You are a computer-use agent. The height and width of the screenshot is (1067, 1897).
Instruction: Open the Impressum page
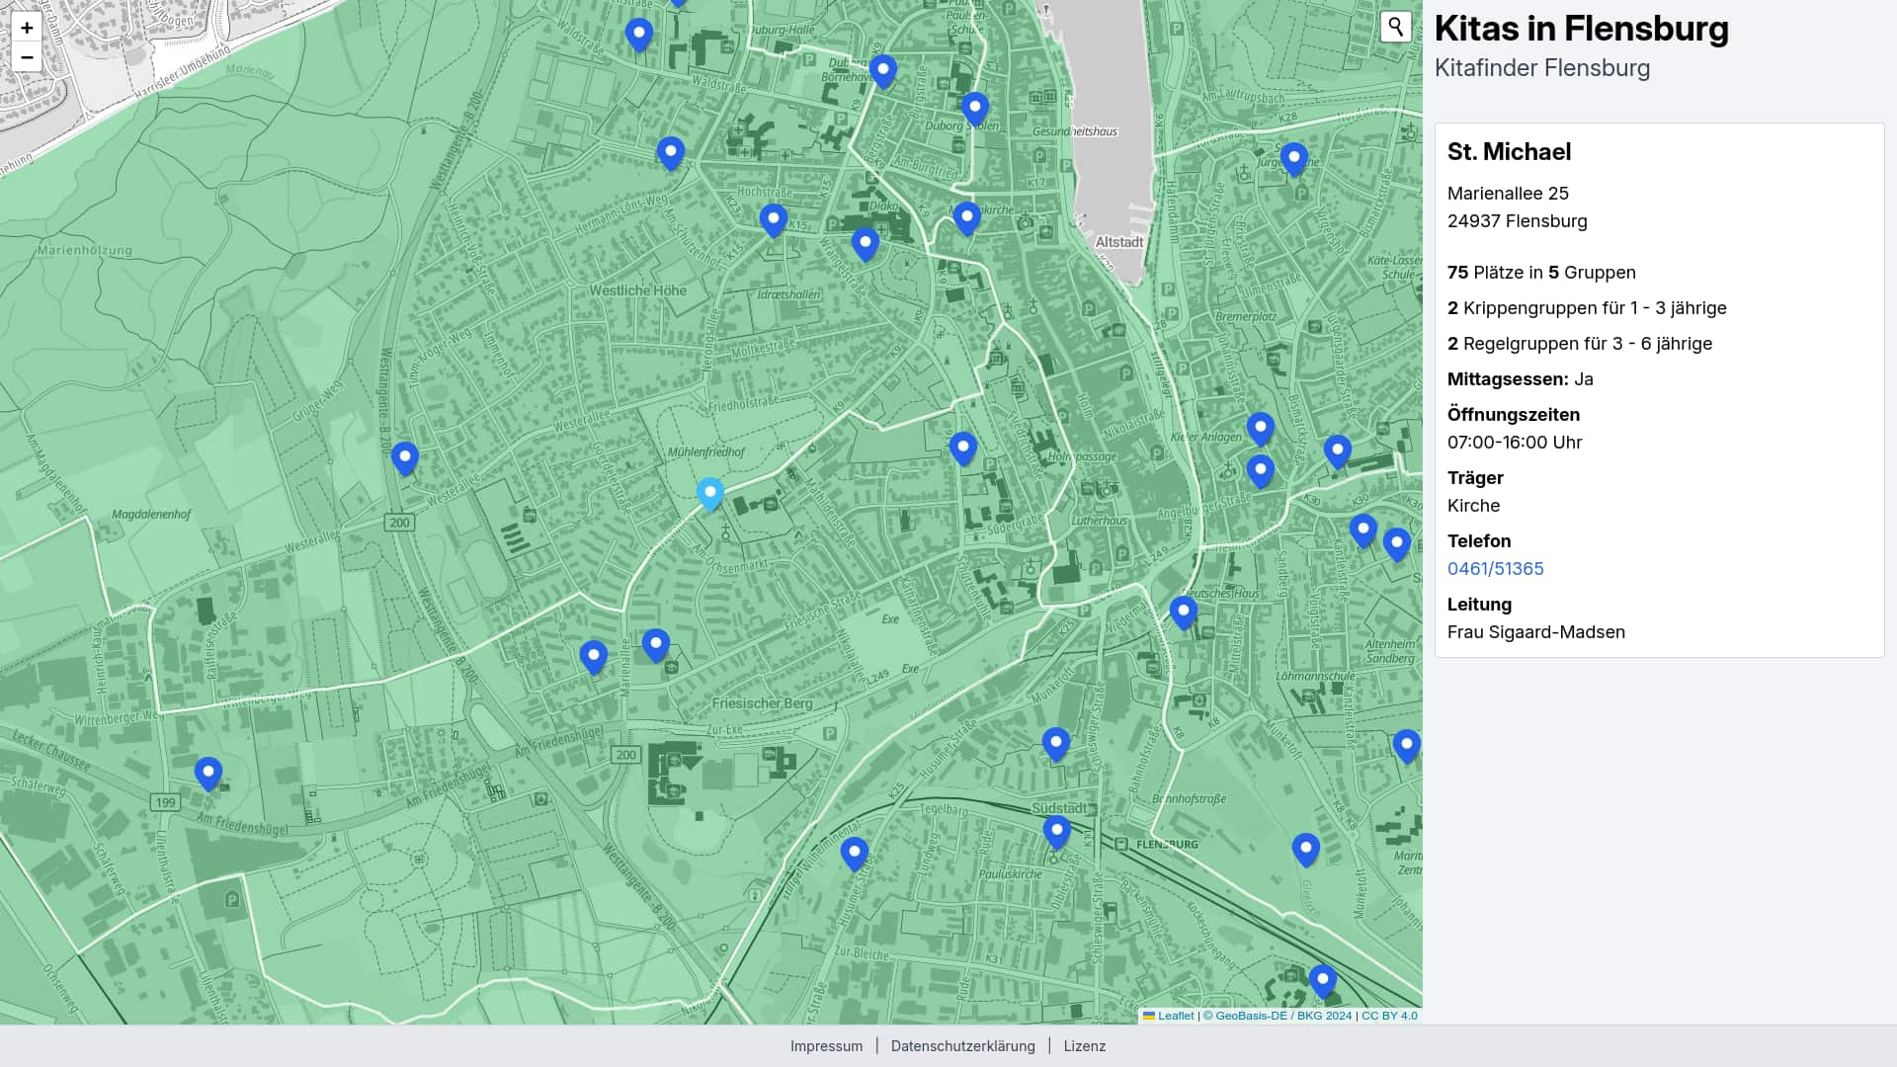click(826, 1045)
